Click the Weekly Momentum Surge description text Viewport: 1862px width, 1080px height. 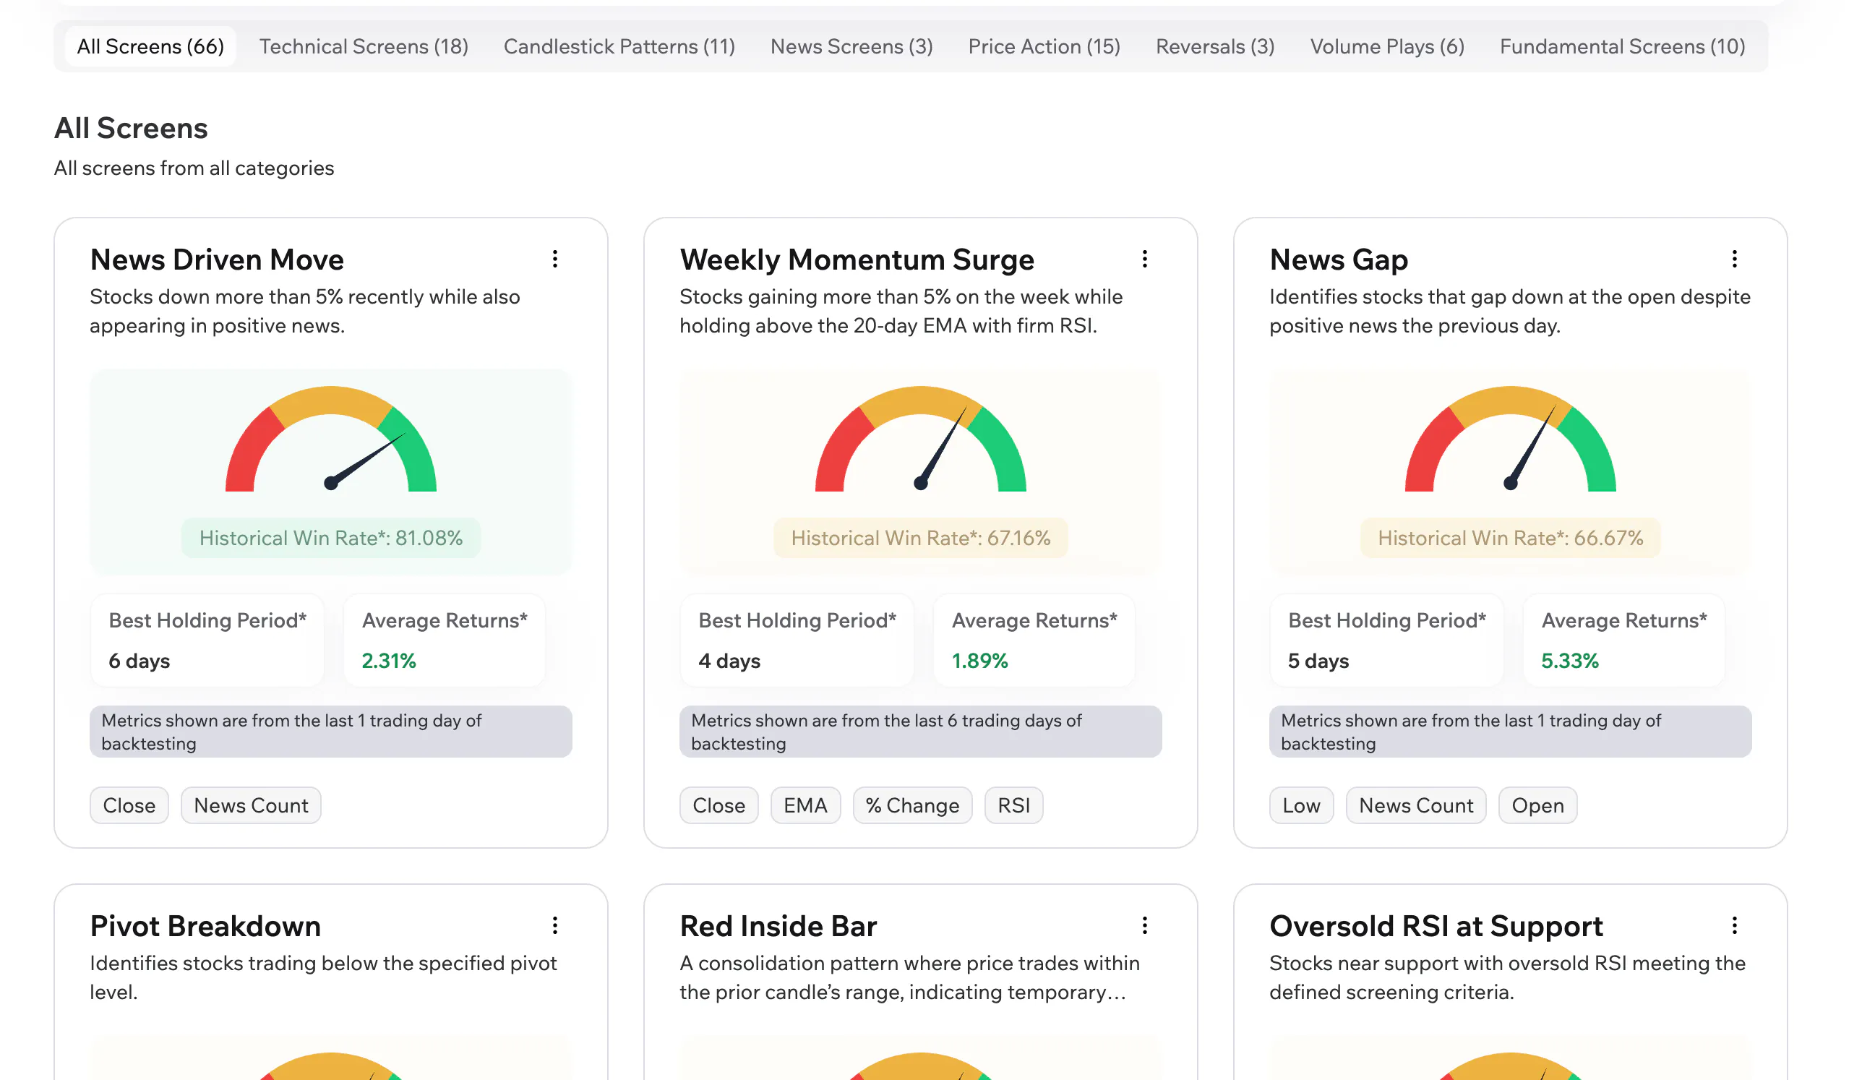tap(901, 311)
